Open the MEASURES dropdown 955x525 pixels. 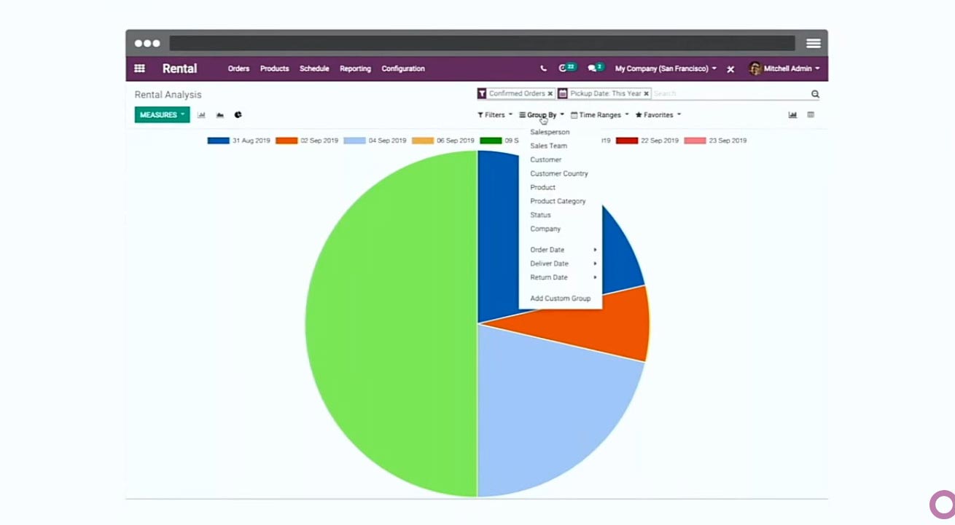pyautogui.click(x=162, y=115)
